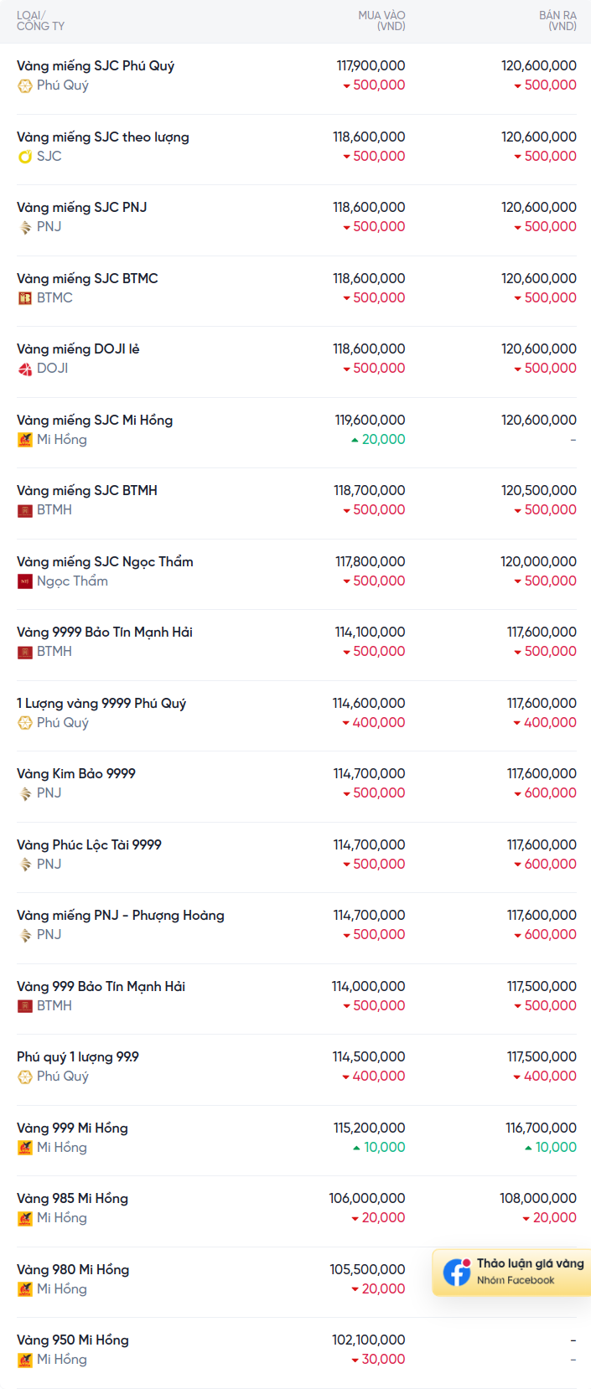
Task: Click the Bán ra column header
Action: coord(557,21)
